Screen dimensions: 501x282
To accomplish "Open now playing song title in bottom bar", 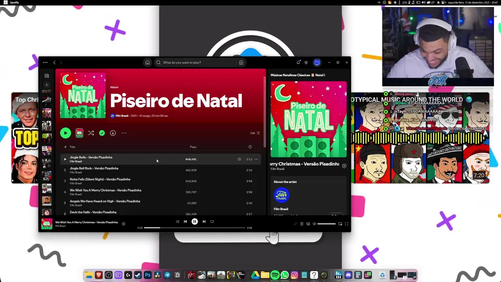I will pos(87,222).
